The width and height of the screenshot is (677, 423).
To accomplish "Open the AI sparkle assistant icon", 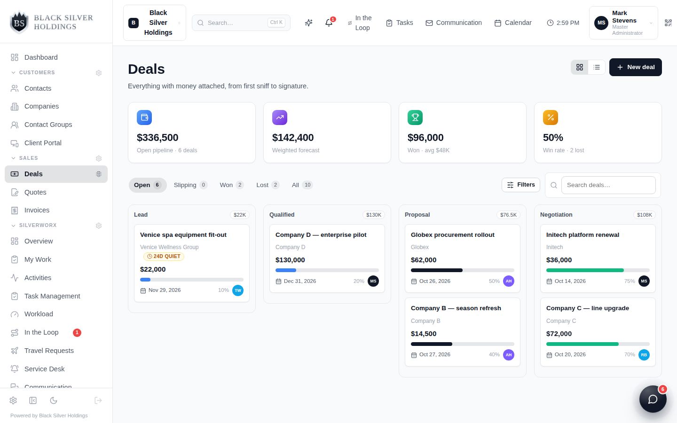I will [x=308, y=23].
